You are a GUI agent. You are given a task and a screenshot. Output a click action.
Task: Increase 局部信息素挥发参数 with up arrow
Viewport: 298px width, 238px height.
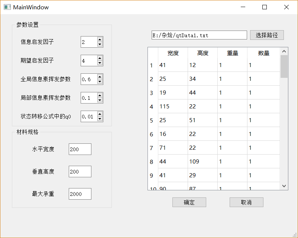click(100, 96)
